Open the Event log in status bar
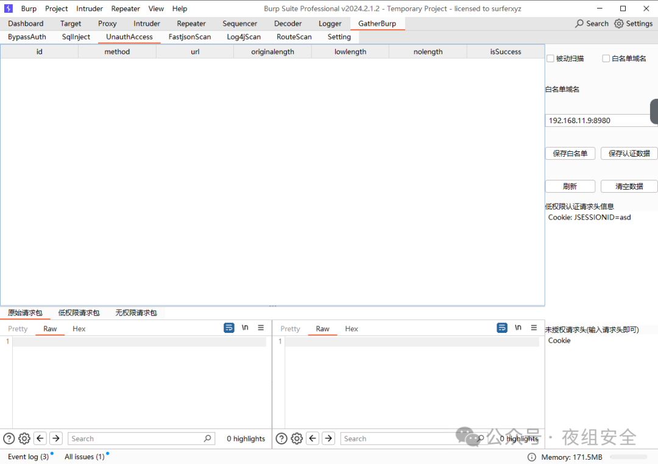658x464 pixels. point(28,457)
